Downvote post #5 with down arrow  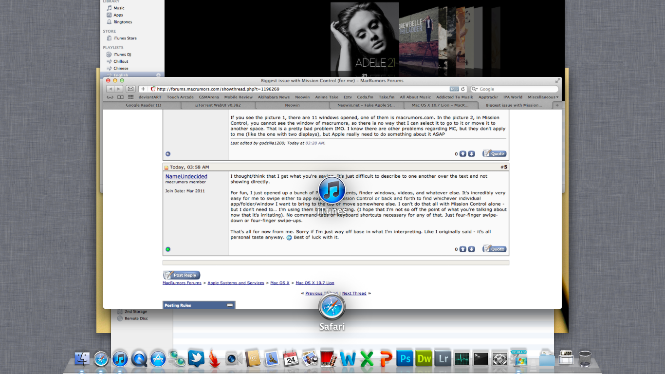click(471, 249)
